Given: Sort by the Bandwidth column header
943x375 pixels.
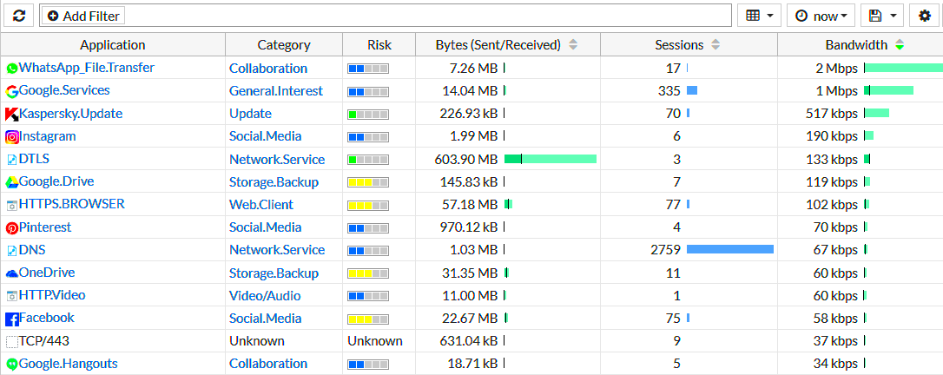Looking at the screenshot, I should (860, 44).
